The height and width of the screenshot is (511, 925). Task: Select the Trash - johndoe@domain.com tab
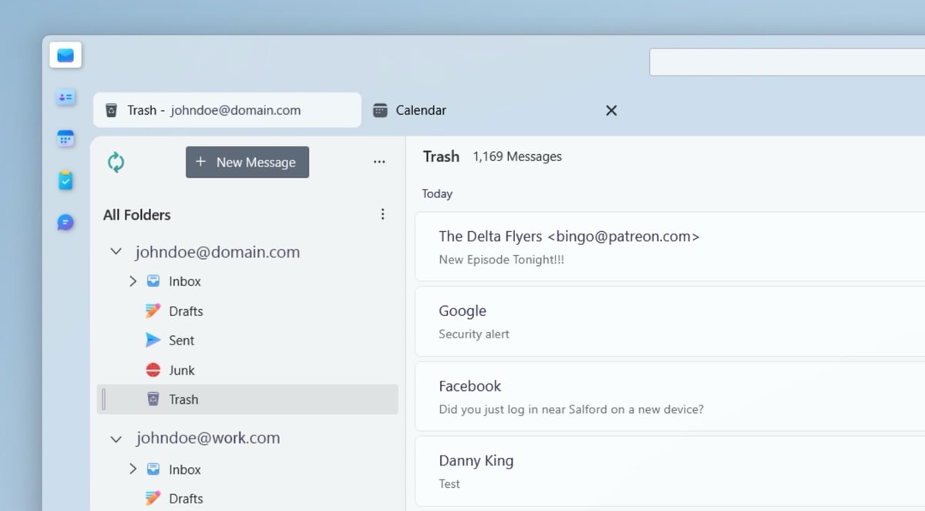click(x=227, y=110)
